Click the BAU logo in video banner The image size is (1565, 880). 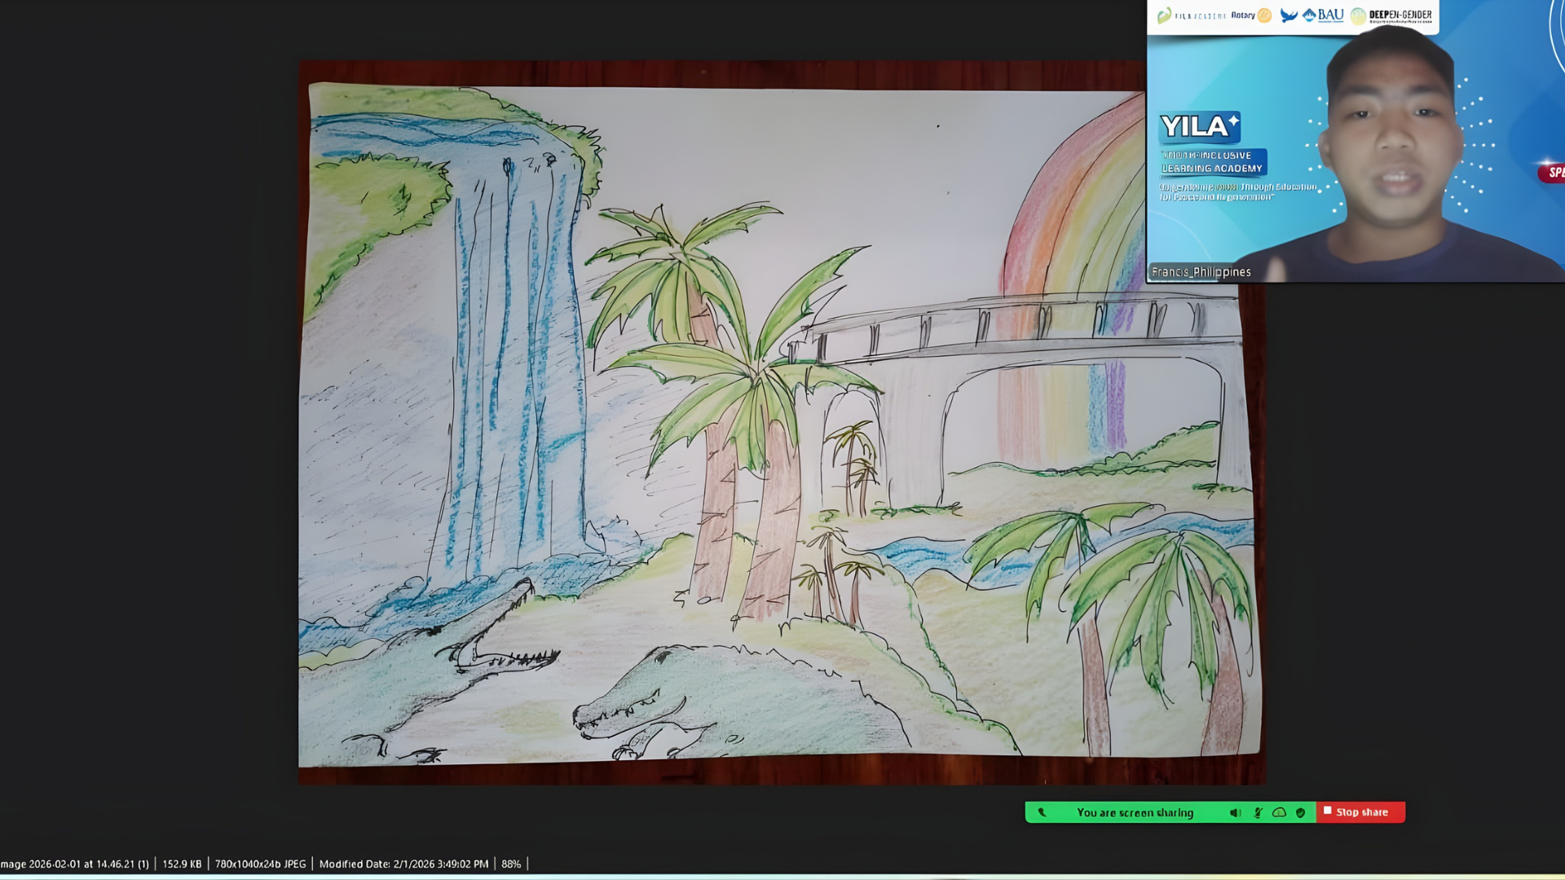(x=1323, y=15)
